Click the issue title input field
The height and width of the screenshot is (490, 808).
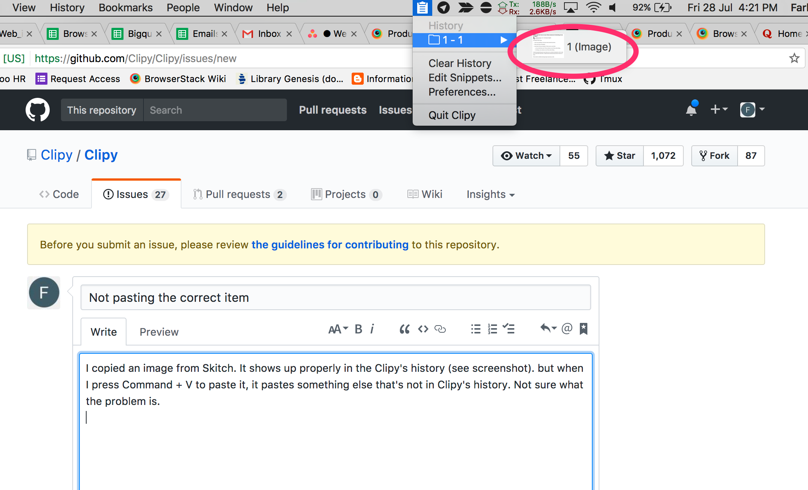(335, 297)
